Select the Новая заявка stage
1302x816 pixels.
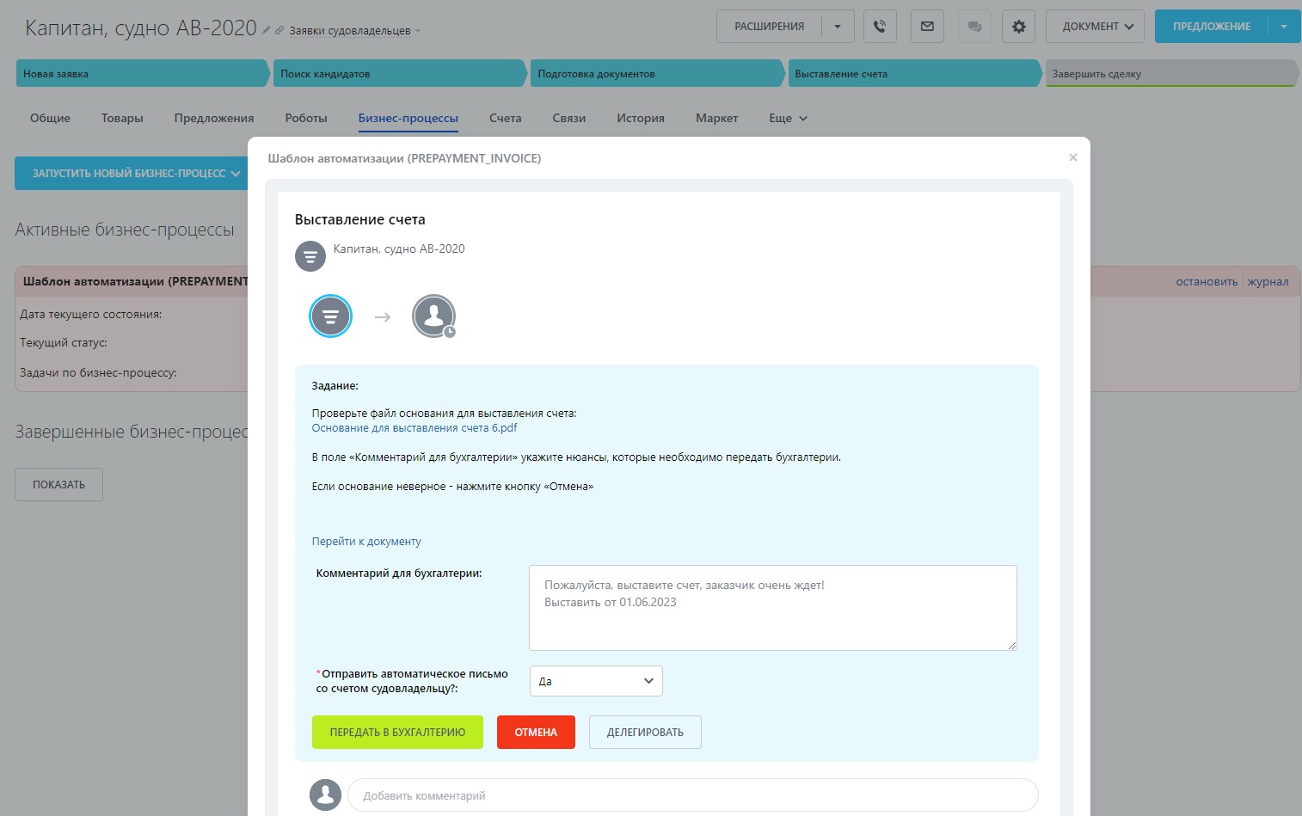coord(143,74)
